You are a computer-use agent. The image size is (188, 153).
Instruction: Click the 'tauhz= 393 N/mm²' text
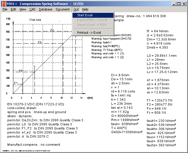pyautogui.click(x=161, y=145)
